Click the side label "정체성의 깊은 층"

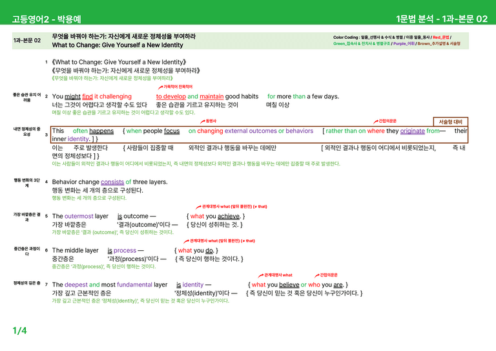click(x=27, y=283)
